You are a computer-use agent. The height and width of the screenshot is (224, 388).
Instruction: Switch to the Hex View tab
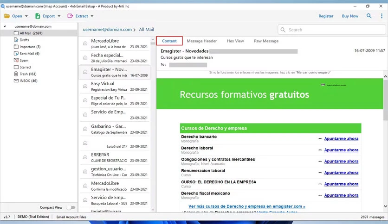pyautogui.click(x=235, y=41)
